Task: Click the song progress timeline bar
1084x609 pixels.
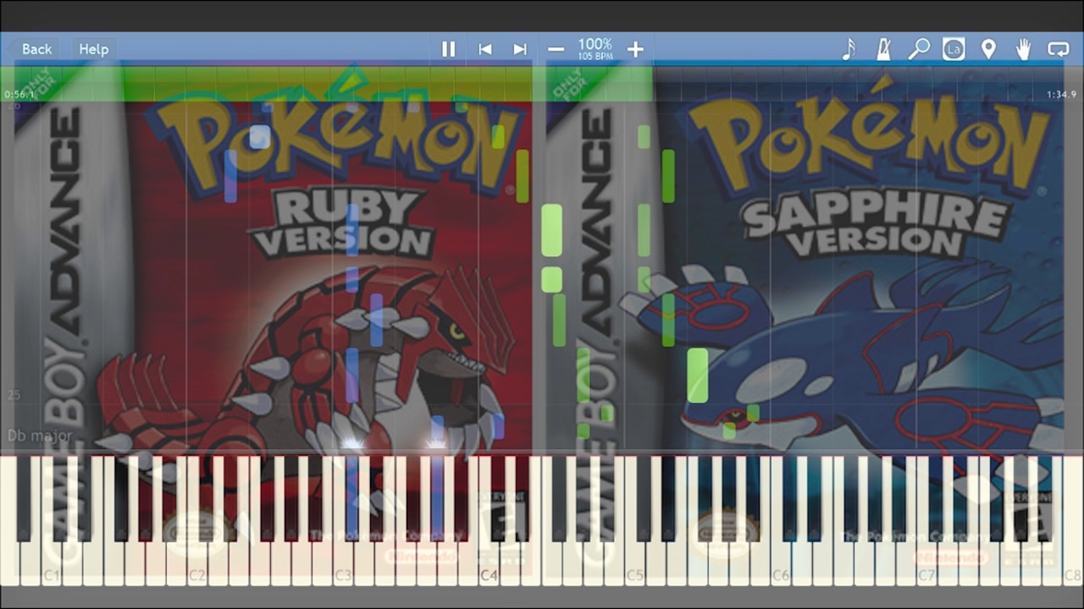Action: click(x=542, y=83)
